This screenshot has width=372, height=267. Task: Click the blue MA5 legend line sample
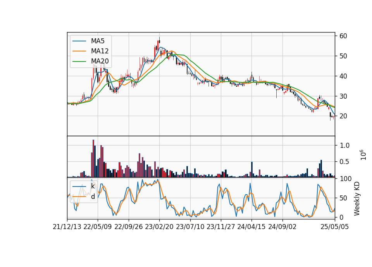coord(79,41)
